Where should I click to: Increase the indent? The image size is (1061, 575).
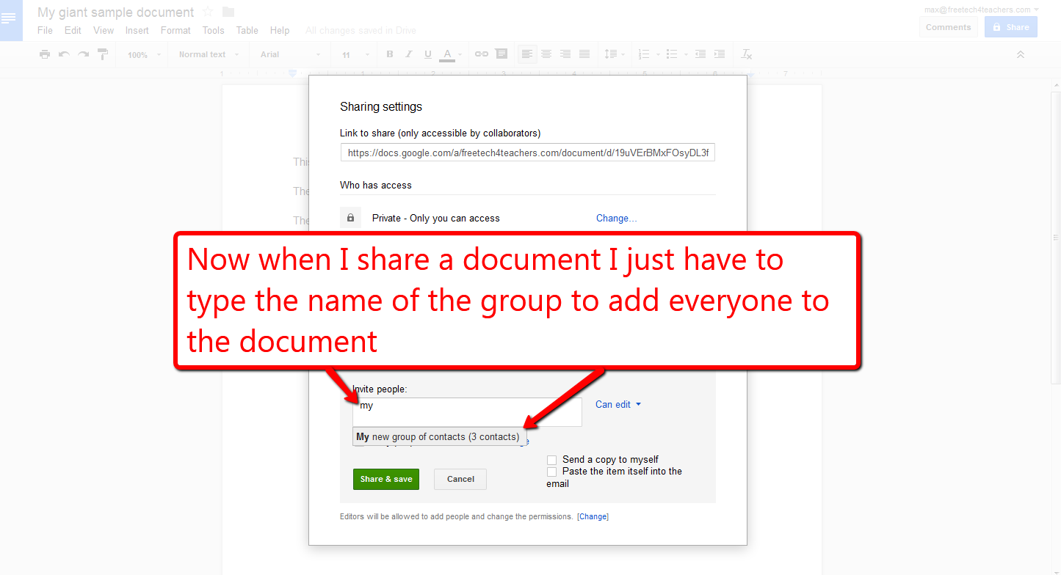[x=720, y=54]
